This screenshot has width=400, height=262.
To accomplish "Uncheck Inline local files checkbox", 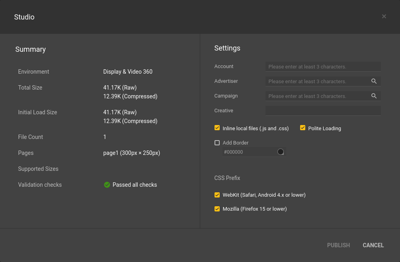I will point(217,128).
